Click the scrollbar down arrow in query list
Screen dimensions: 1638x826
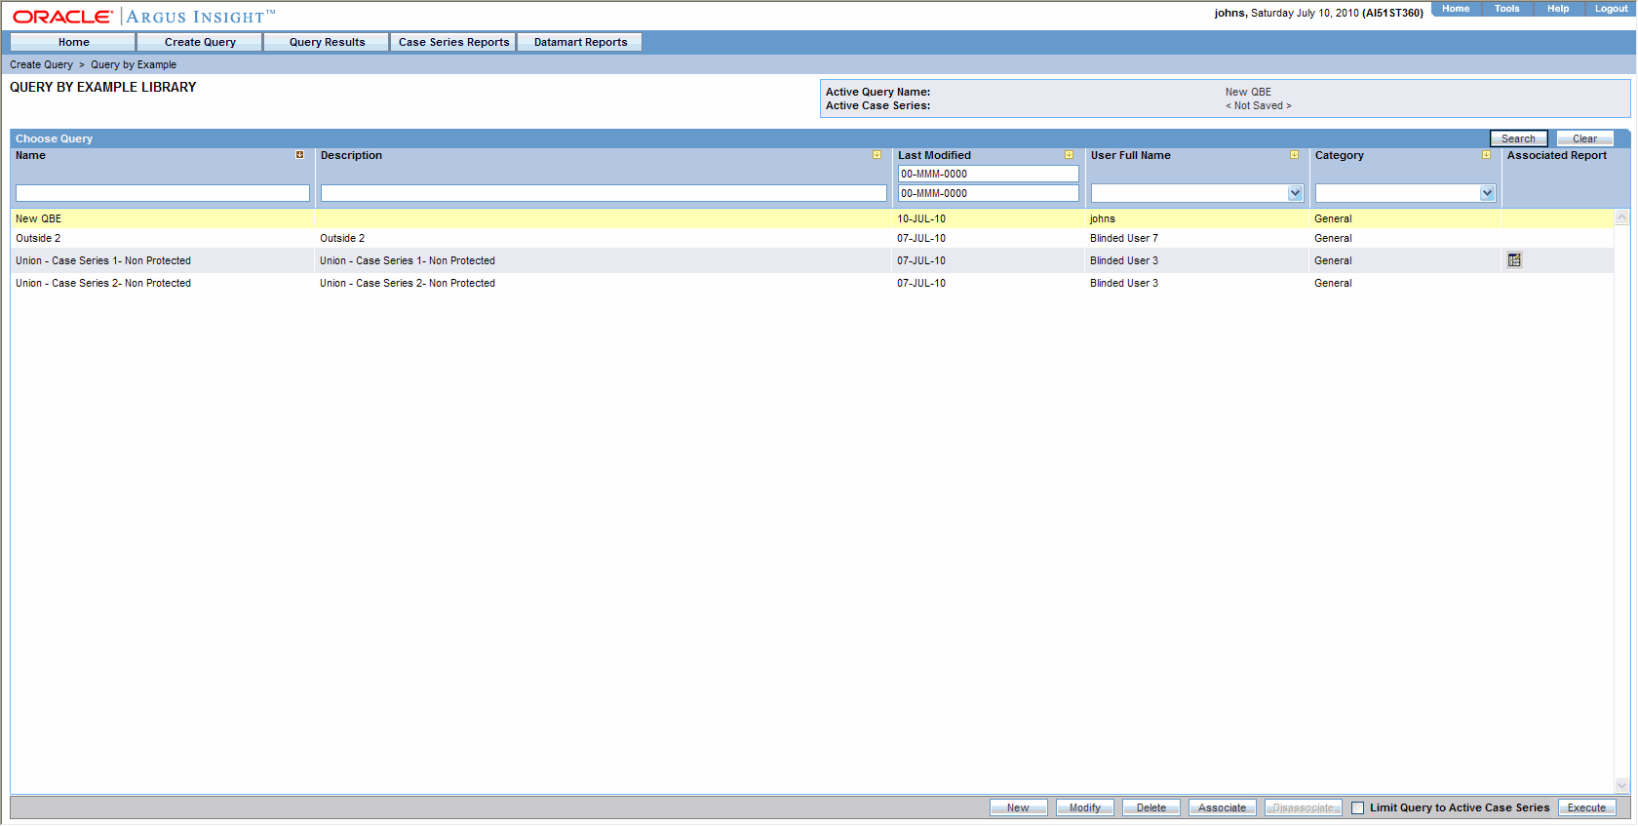[1622, 785]
